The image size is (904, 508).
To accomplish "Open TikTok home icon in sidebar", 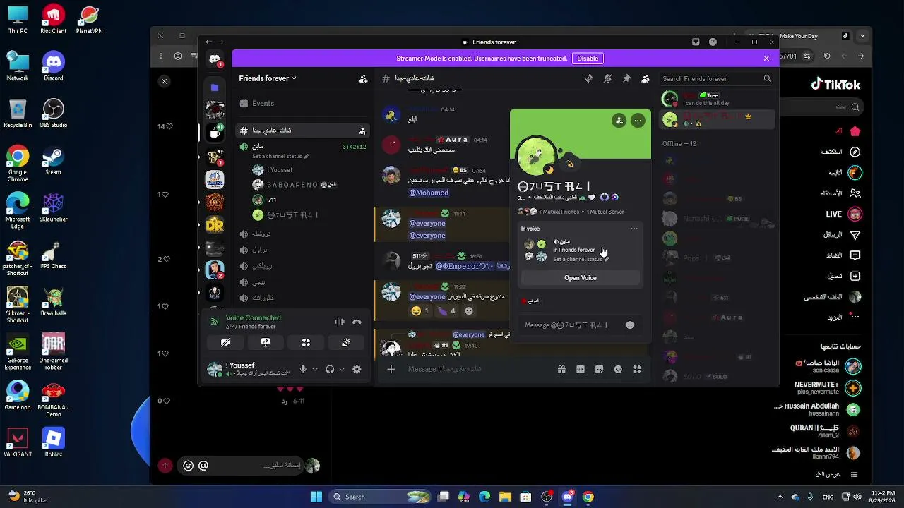I will 855,131.
